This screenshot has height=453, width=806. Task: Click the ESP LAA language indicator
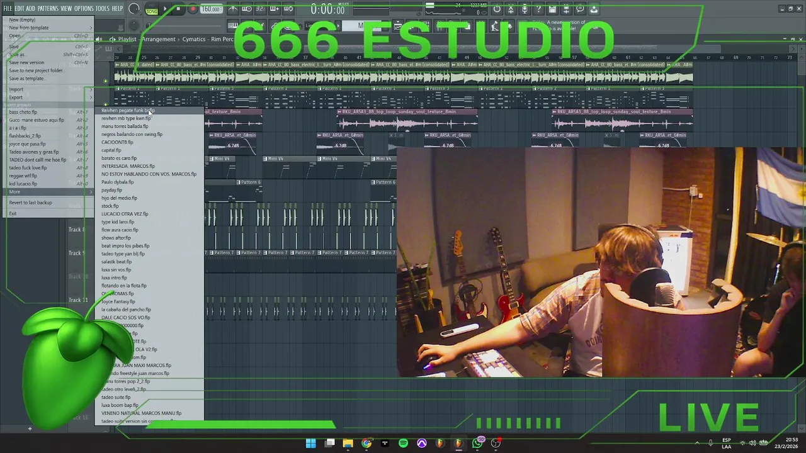727,444
